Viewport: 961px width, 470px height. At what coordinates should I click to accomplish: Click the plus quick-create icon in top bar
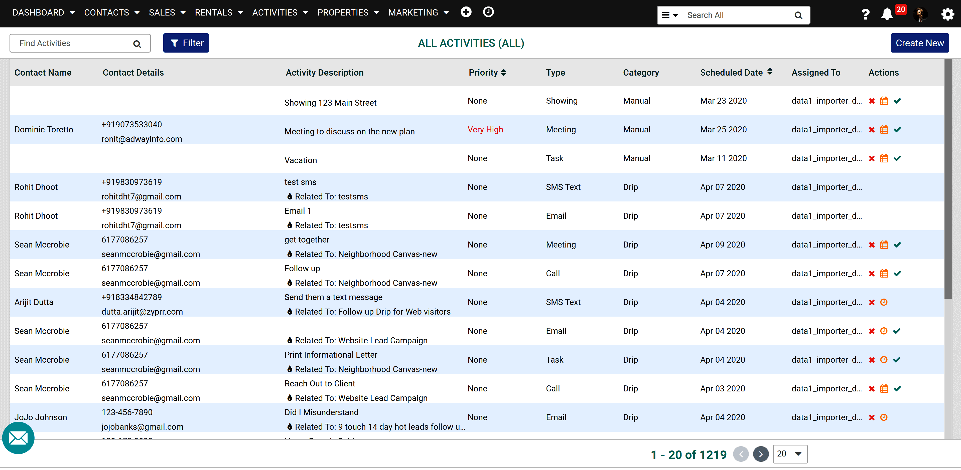pyautogui.click(x=466, y=12)
